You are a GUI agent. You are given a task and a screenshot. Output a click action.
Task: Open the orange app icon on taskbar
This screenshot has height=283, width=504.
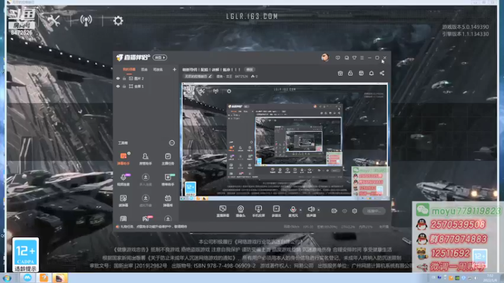[43, 278]
